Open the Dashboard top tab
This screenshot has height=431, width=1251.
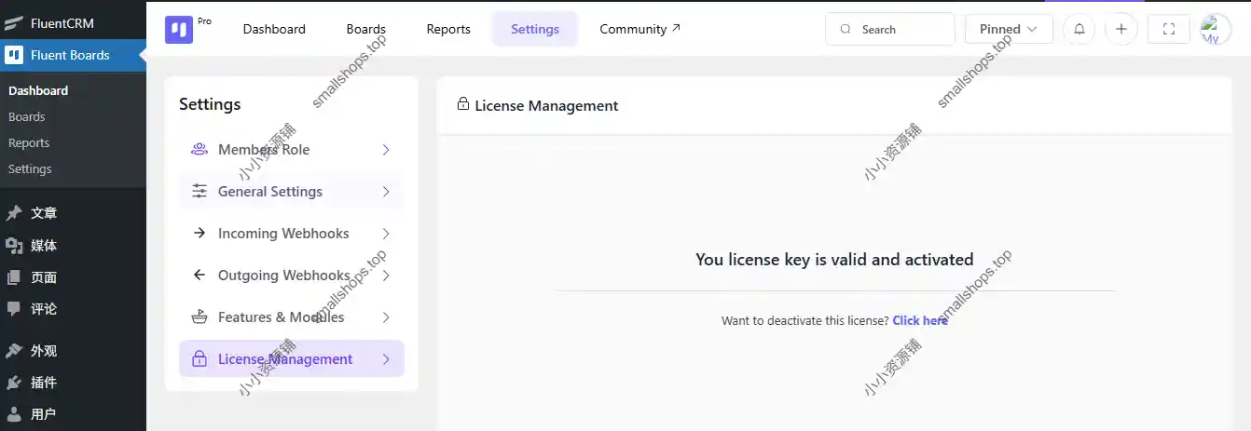274,29
